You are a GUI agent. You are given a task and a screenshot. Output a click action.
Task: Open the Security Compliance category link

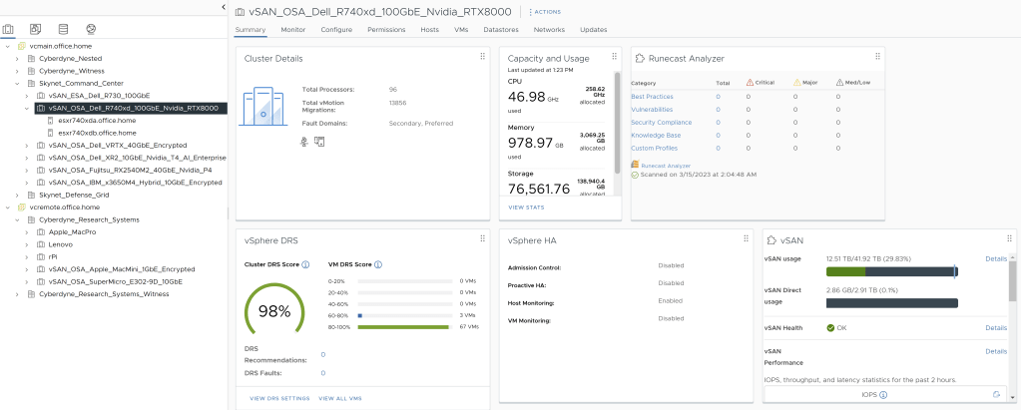point(661,123)
